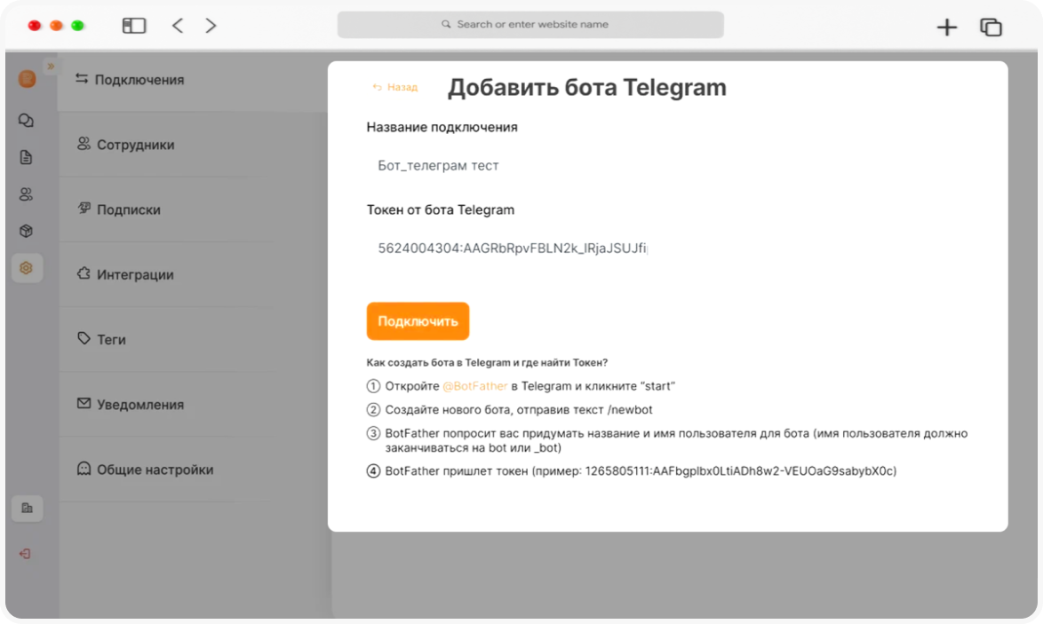Click the Интеграции puzzle icon
The image size is (1043, 624).
coord(84,273)
